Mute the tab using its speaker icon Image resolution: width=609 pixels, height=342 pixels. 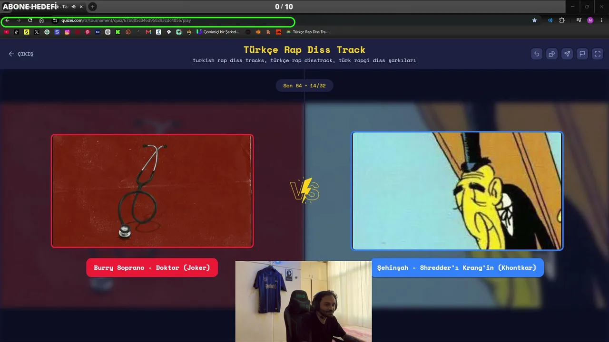(73, 7)
